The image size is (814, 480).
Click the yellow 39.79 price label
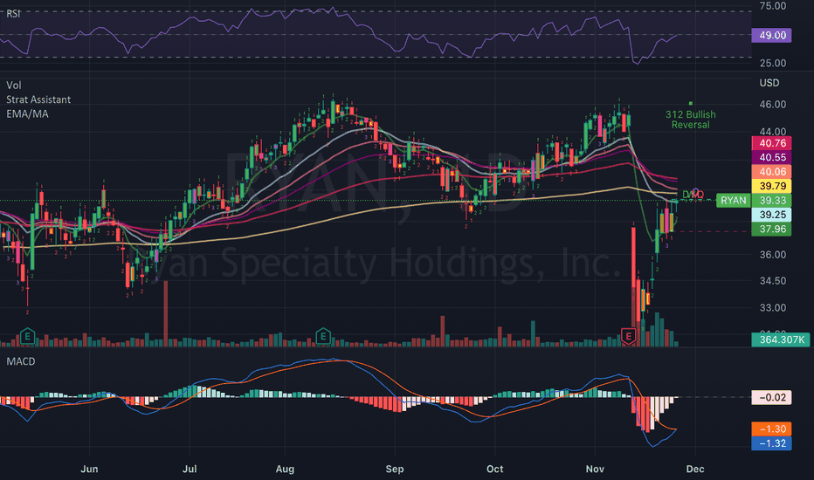(x=771, y=186)
